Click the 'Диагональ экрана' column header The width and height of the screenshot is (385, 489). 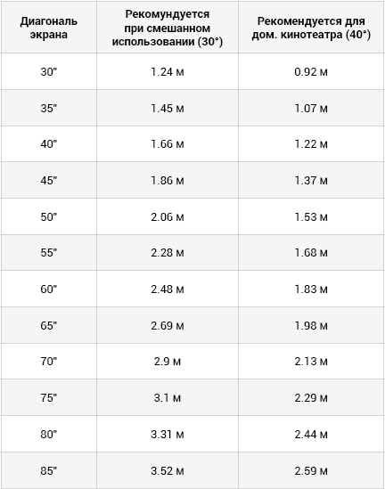click(x=49, y=28)
